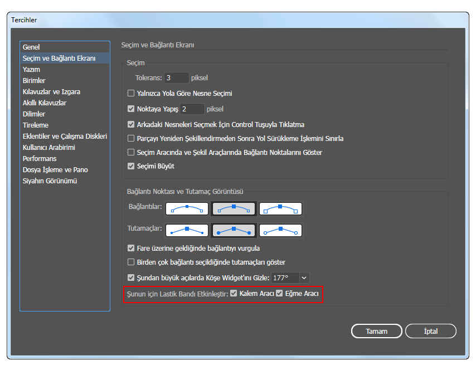Toggle Kalem Aracı rubber band checkbox
476x365 pixels.
click(234, 293)
